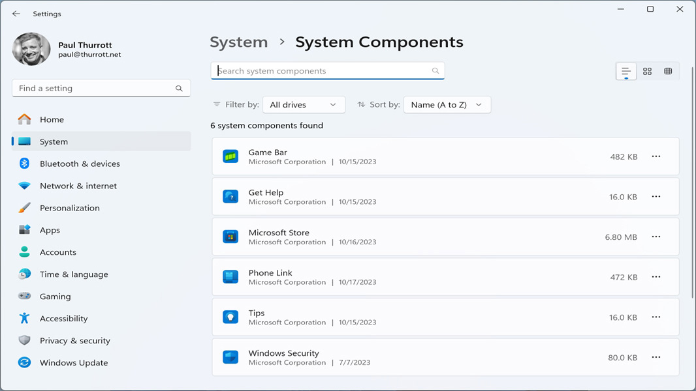Click the Bluetooth icon in the sidebar
Viewport: 696px width, 391px height.
tap(25, 164)
